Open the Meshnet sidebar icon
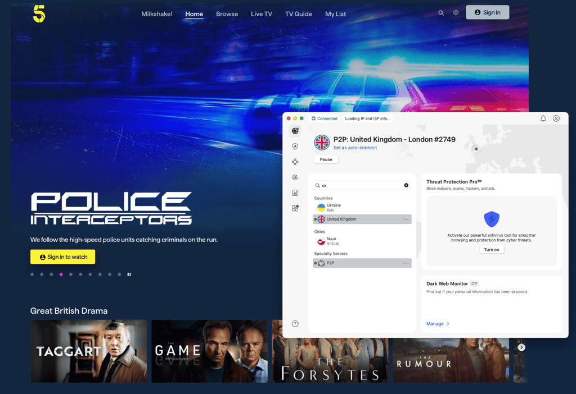The image size is (576, 394). point(295,162)
